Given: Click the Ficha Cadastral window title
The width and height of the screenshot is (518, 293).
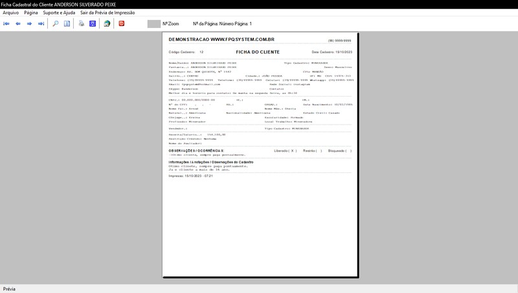Looking at the screenshot, I should [58, 5].
